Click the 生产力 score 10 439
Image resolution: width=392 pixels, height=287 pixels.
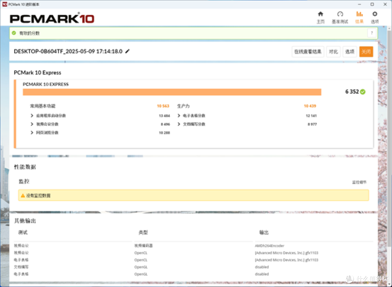coord(310,106)
